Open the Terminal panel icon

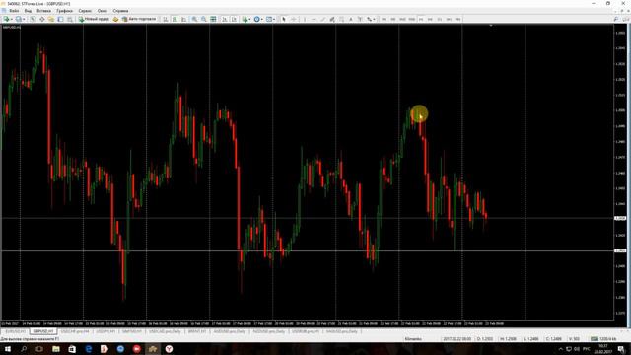pos(60,19)
